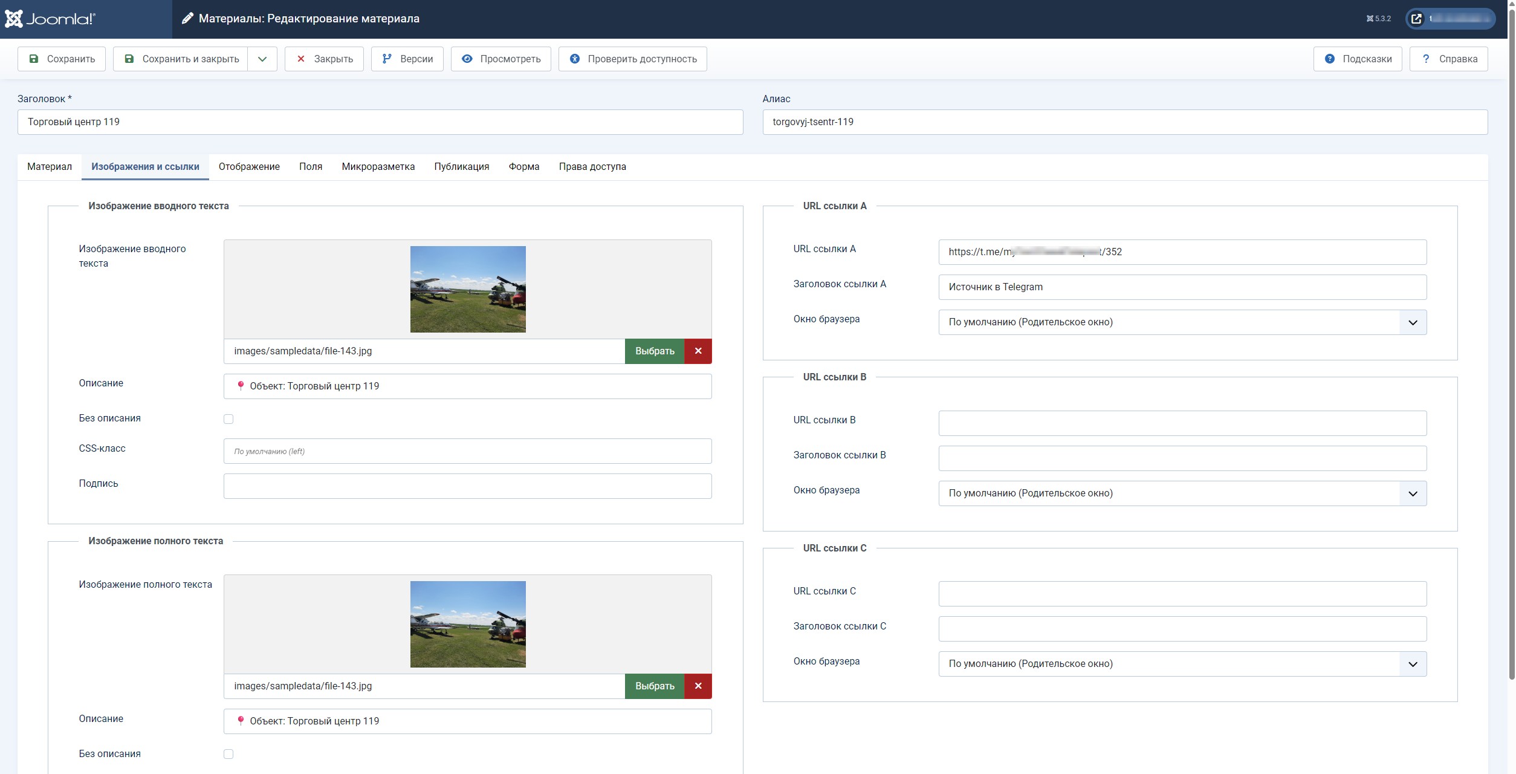This screenshot has height=774, width=1516.
Task: Toggle Без описания checkbox for full text image
Action: [228, 754]
